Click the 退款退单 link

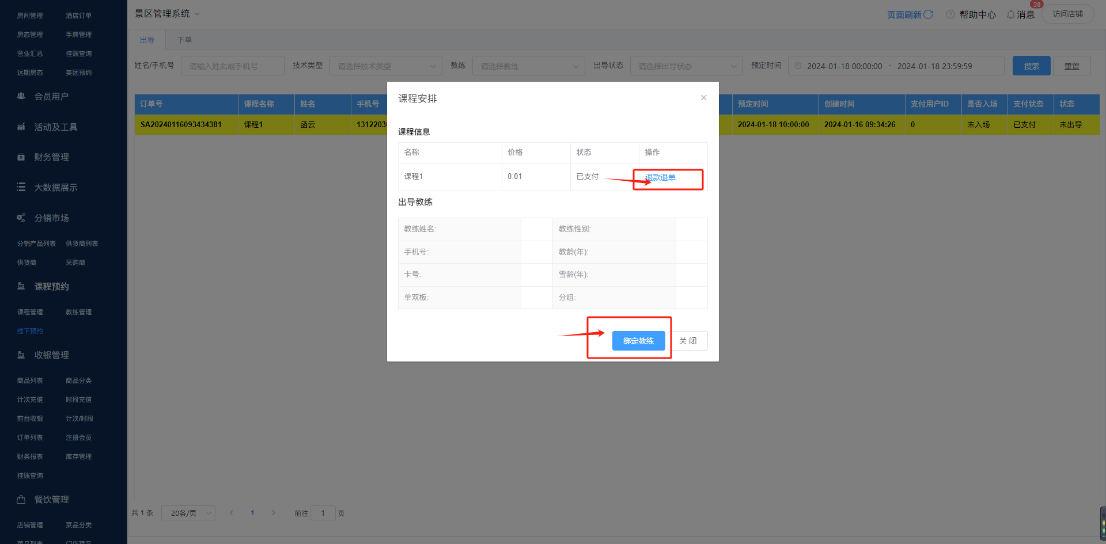[x=660, y=177]
